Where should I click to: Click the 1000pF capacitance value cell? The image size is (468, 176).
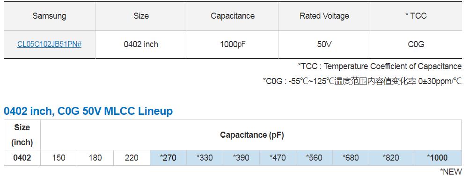[233, 44]
